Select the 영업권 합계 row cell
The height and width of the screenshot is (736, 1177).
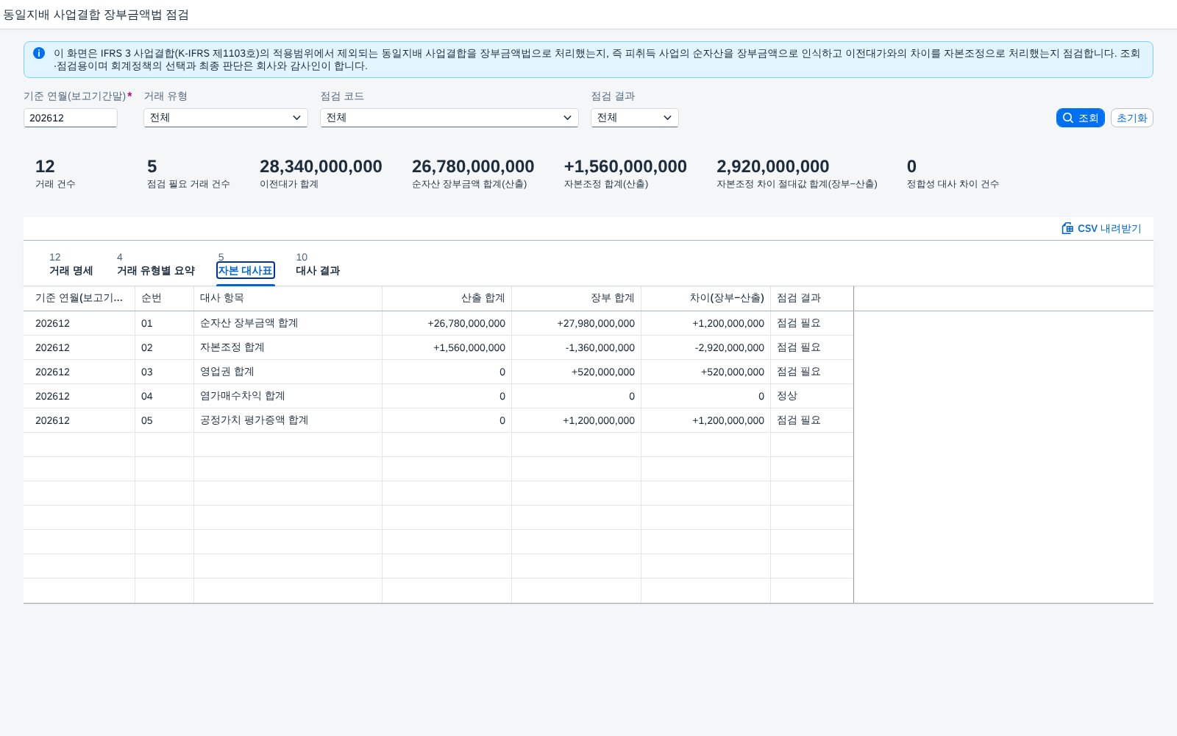(x=288, y=372)
